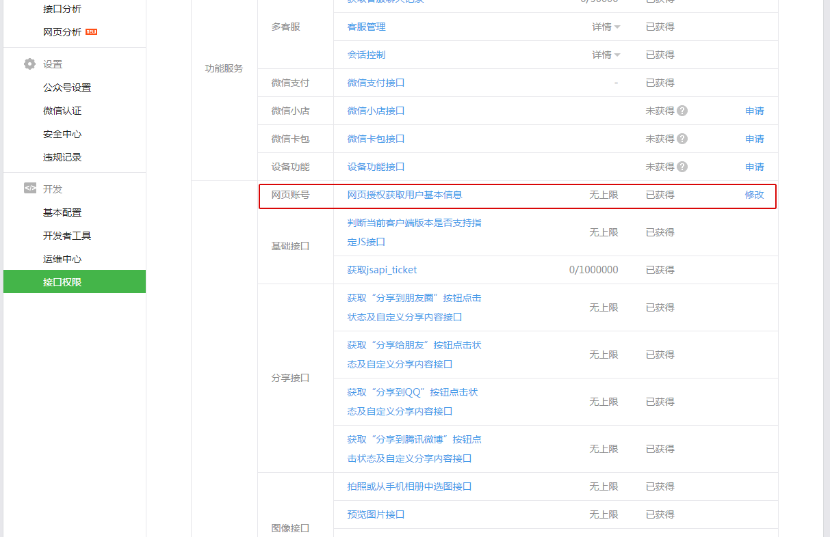The height and width of the screenshot is (537, 830).
Task: Open the 获取jsapi_ticket interface link
Action: (x=382, y=270)
